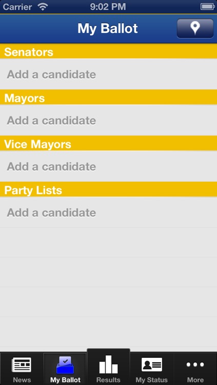The width and height of the screenshot is (217, 385).
Task: Add a candidate under Vice Mayors
Action: [109, 166]
